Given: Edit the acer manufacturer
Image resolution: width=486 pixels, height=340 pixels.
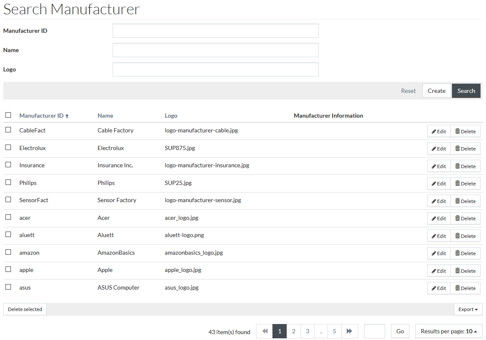Looking at the screenshot, I should click(438, 219).
